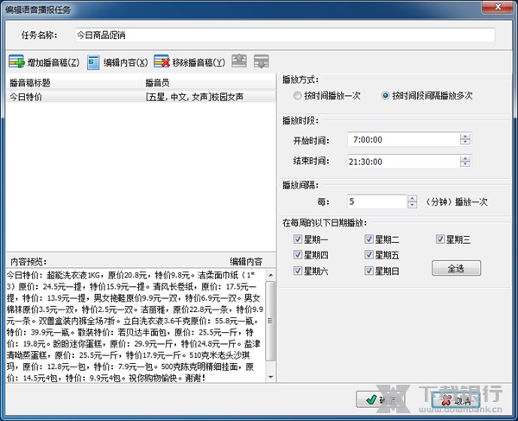The width and height of the screenshot is (518, 421).
Task: Disable the 星期日 checkbox
Action: coord(370,271)
